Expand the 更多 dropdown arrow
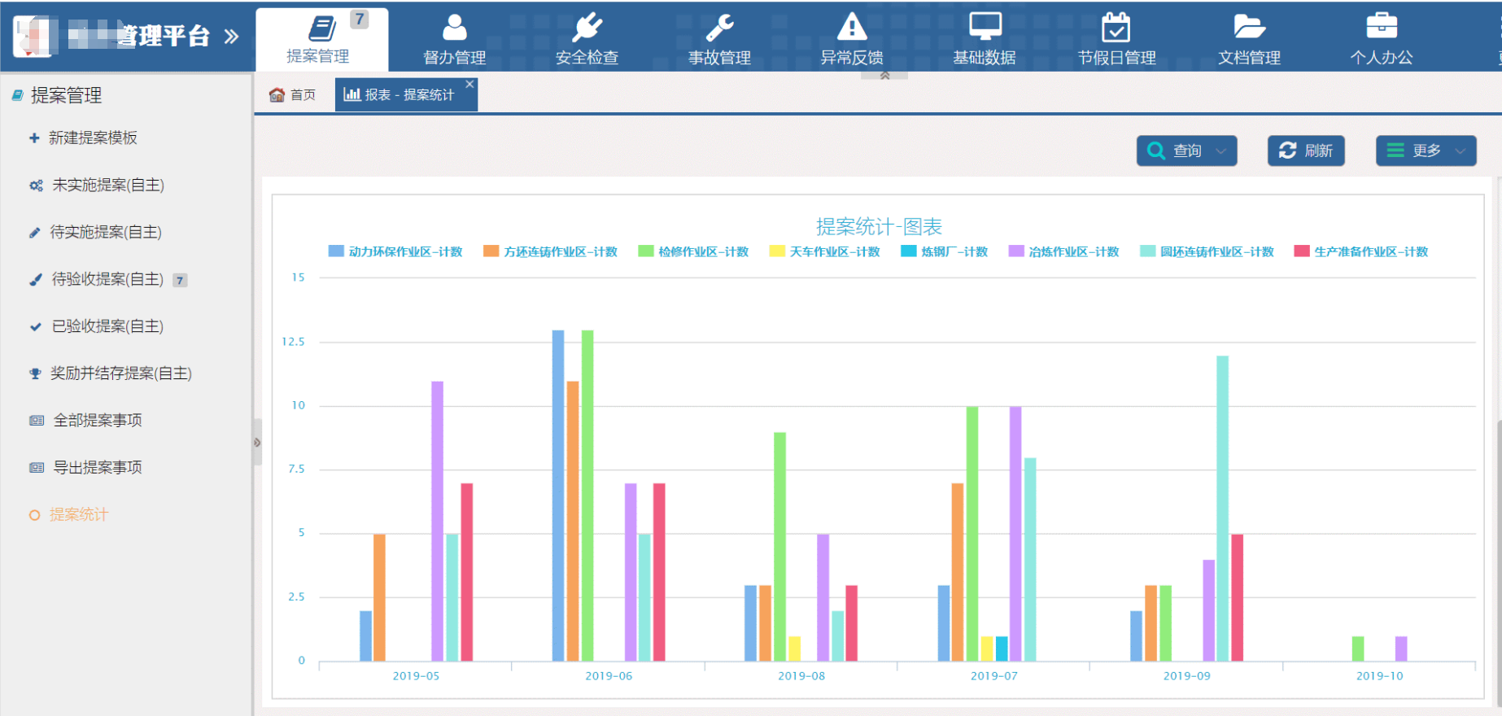1502x716 pixels. pos(1461,151)
